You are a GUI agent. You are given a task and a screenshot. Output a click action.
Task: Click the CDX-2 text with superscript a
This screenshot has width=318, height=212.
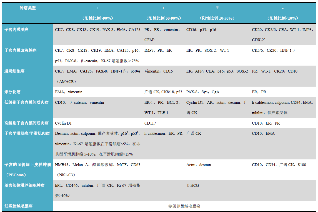coord(258,40)
